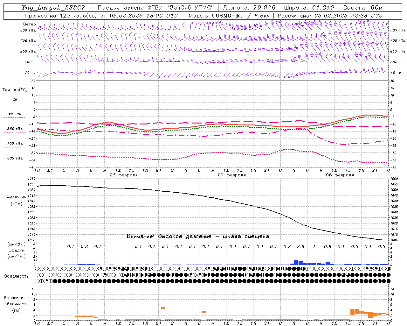Click the Тем-ра(°C) axis title
This screenshot has height=326, width=407.
tap(15, 90)
